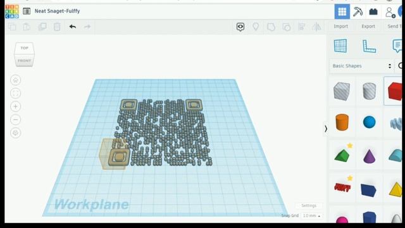Screen dimensions: 405x228
Task: Open the designs list icon
Action: [x=27, y=11]
